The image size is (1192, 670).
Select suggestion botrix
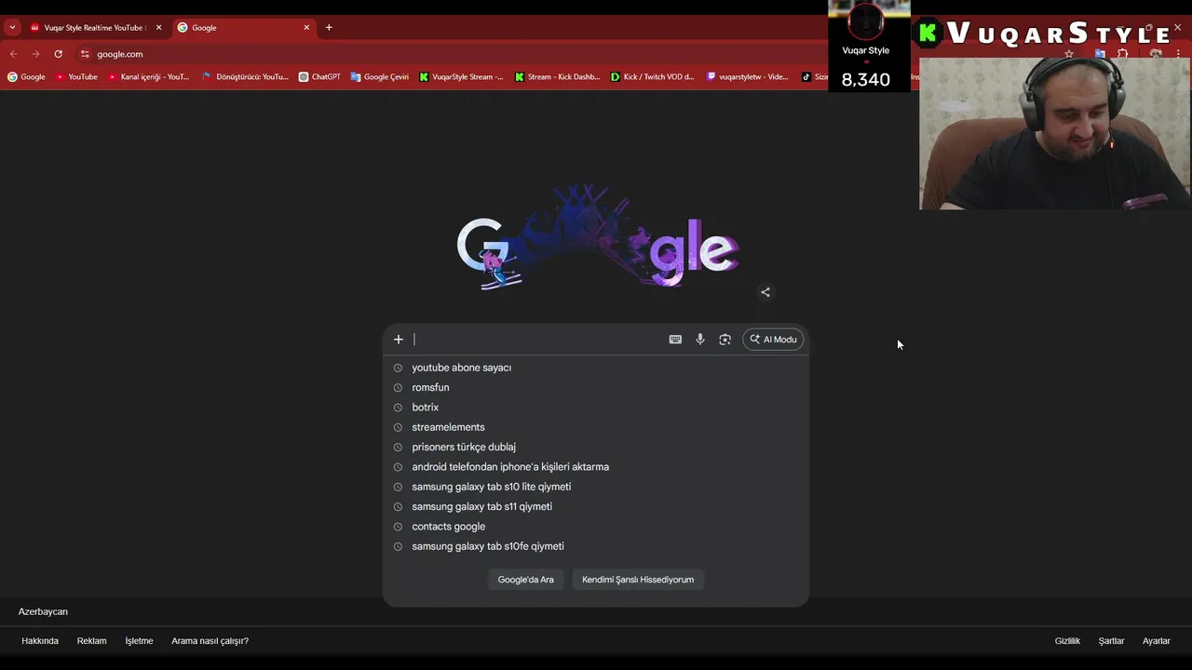point(596,408)
